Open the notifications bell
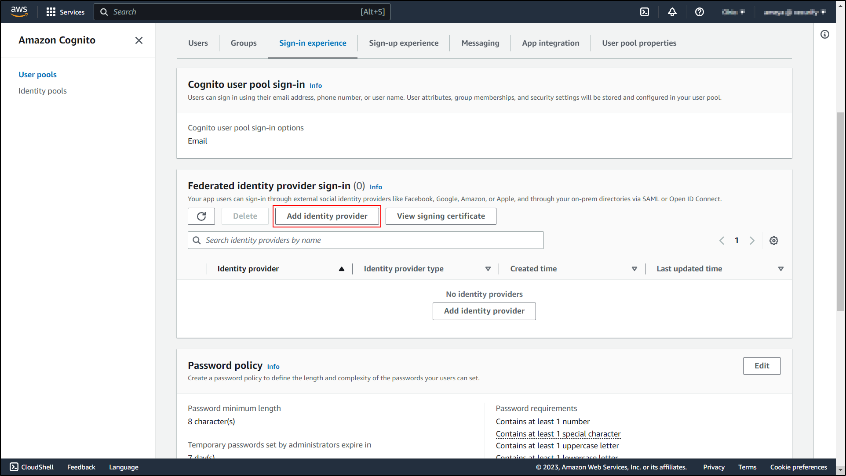The height and width of the screenshot is (476, 846). [672, 12]
